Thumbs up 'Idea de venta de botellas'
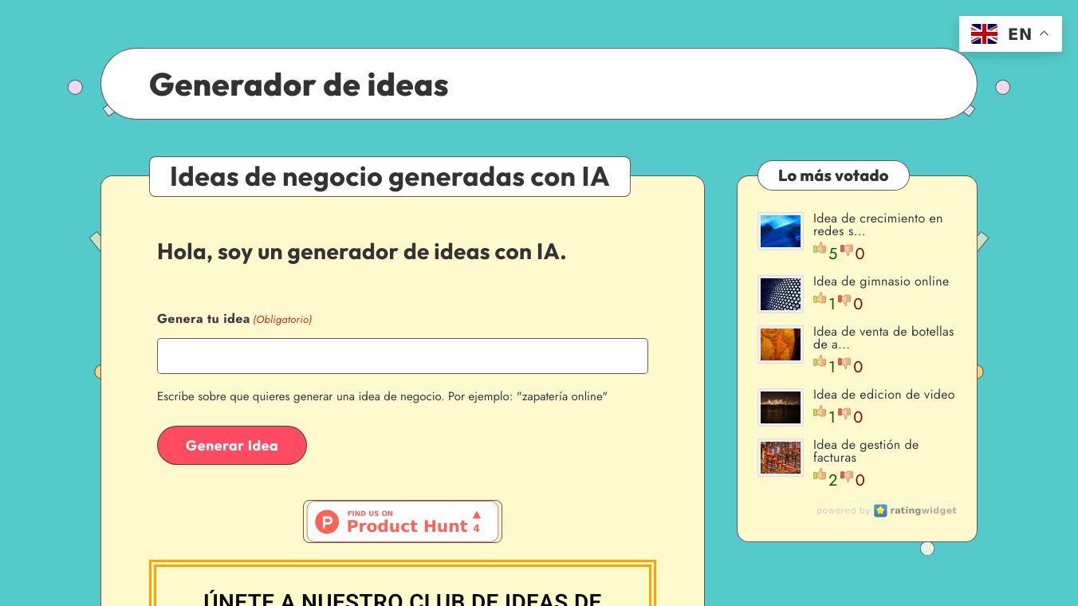Viewport: 1078px width, 606px height. (x=820, y=362)
